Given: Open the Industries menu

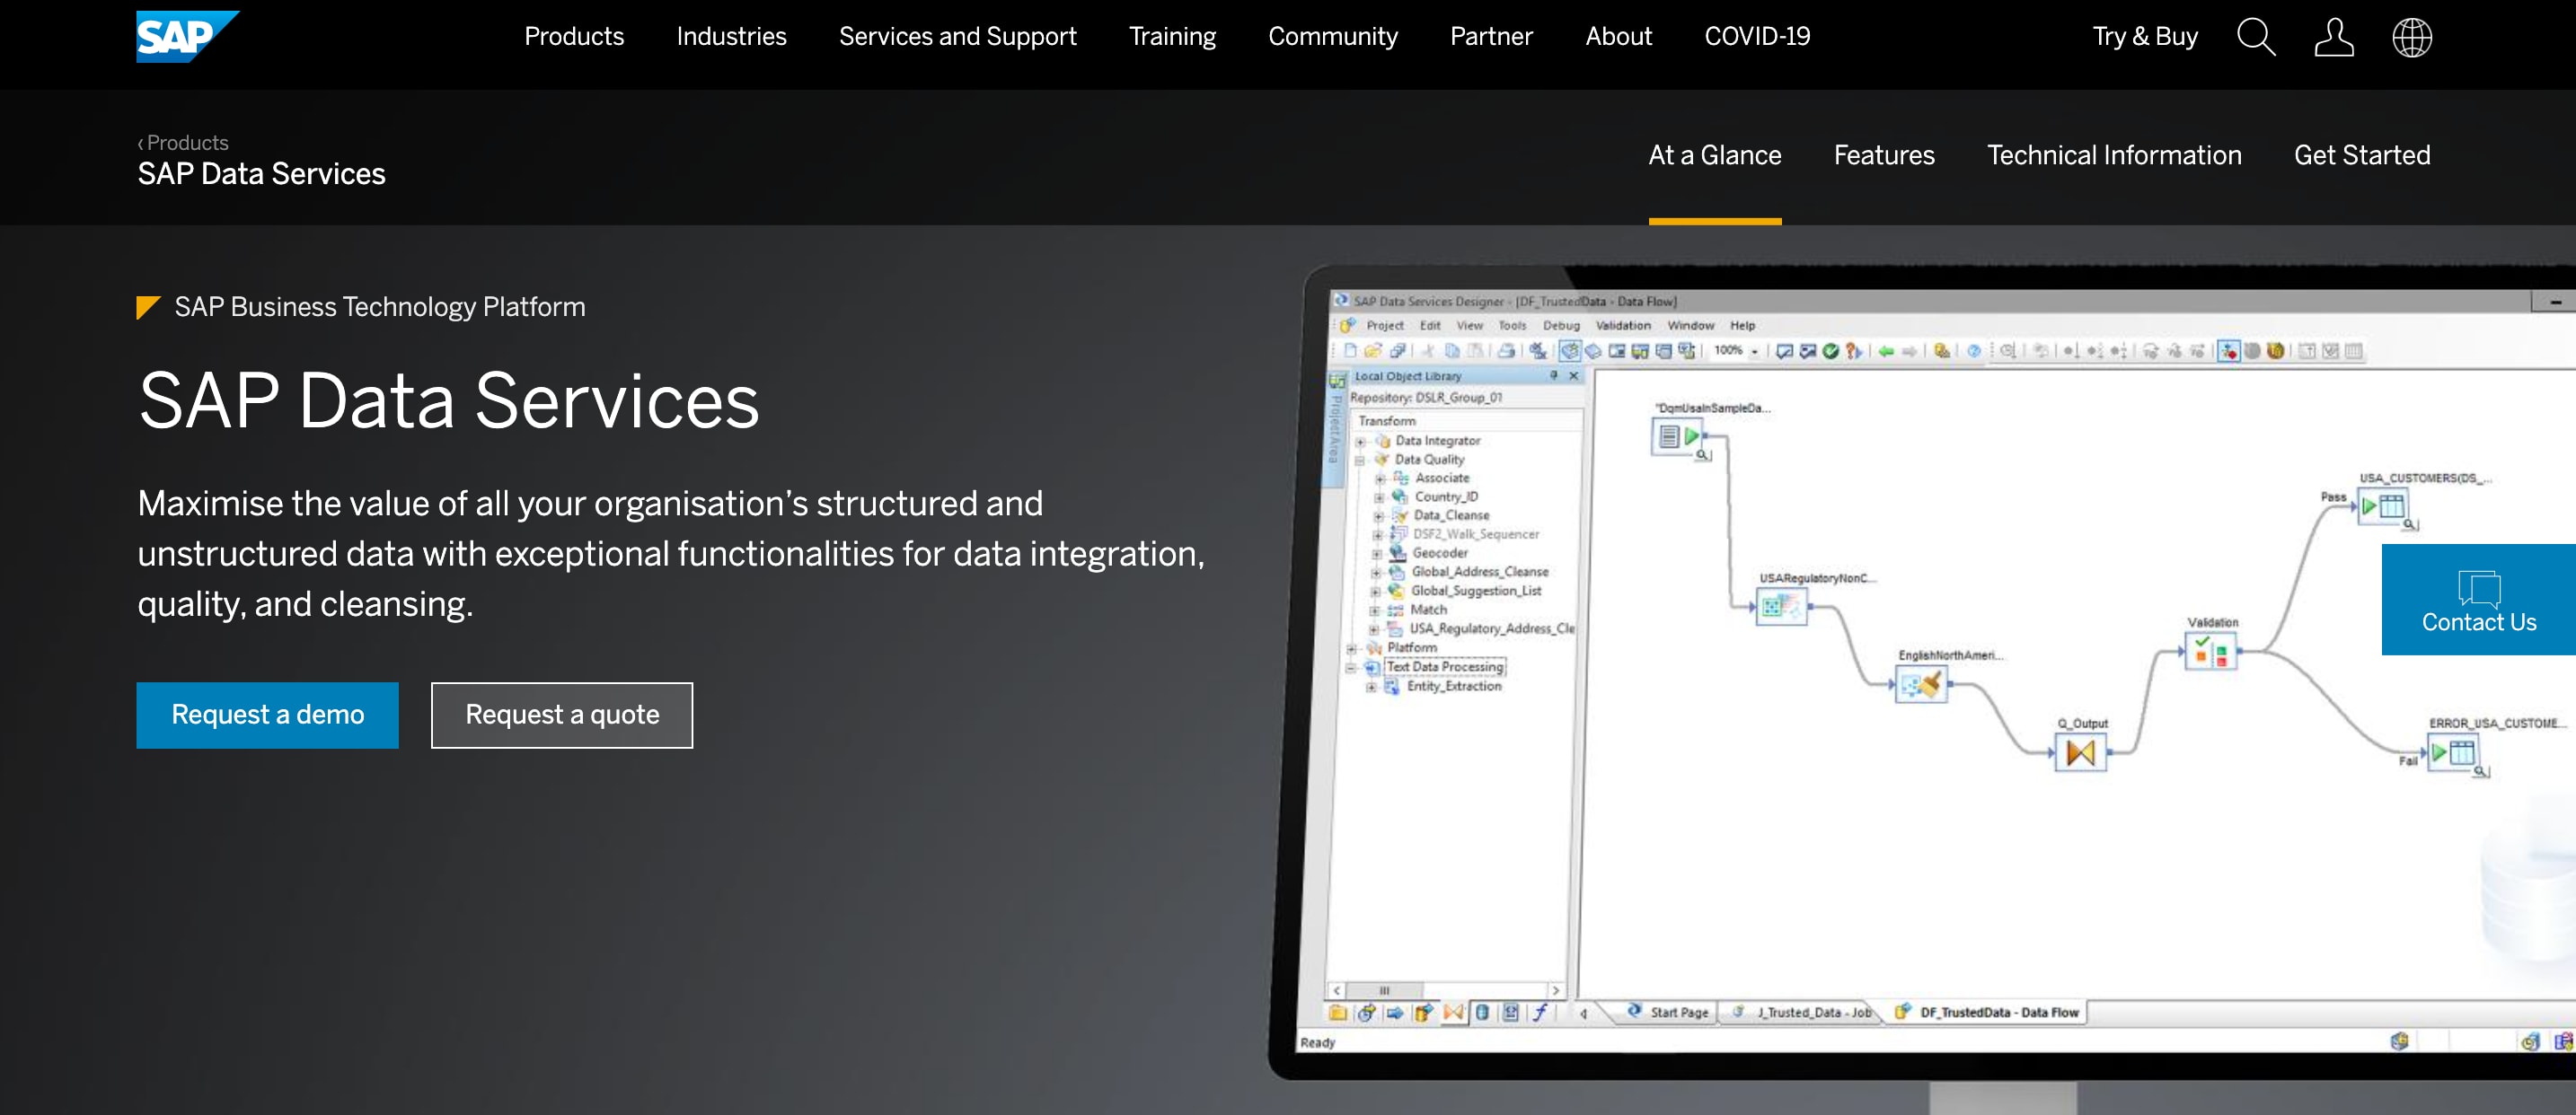Looking at the screenshot, I should point(732,37).
